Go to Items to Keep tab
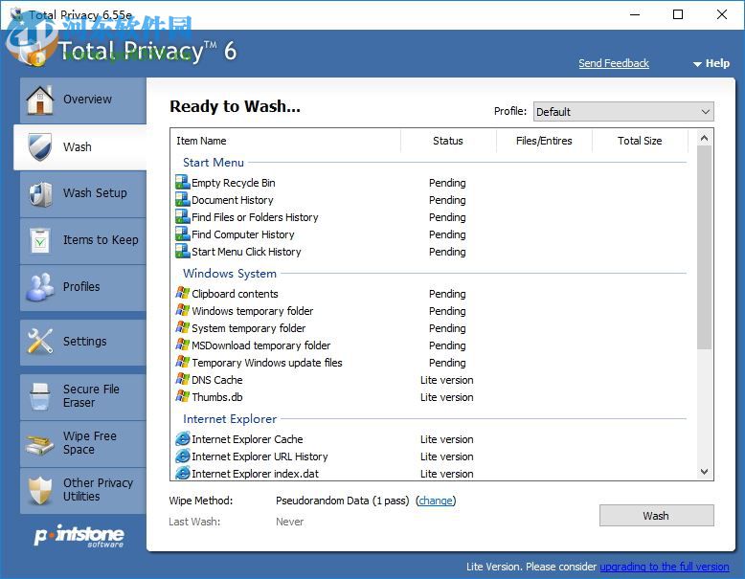 (x=83, y=240)
